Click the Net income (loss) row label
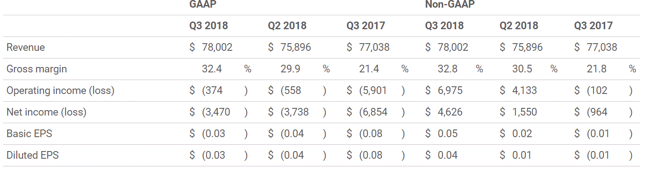Screen dimensions: 659x174 tap(46, 112)
